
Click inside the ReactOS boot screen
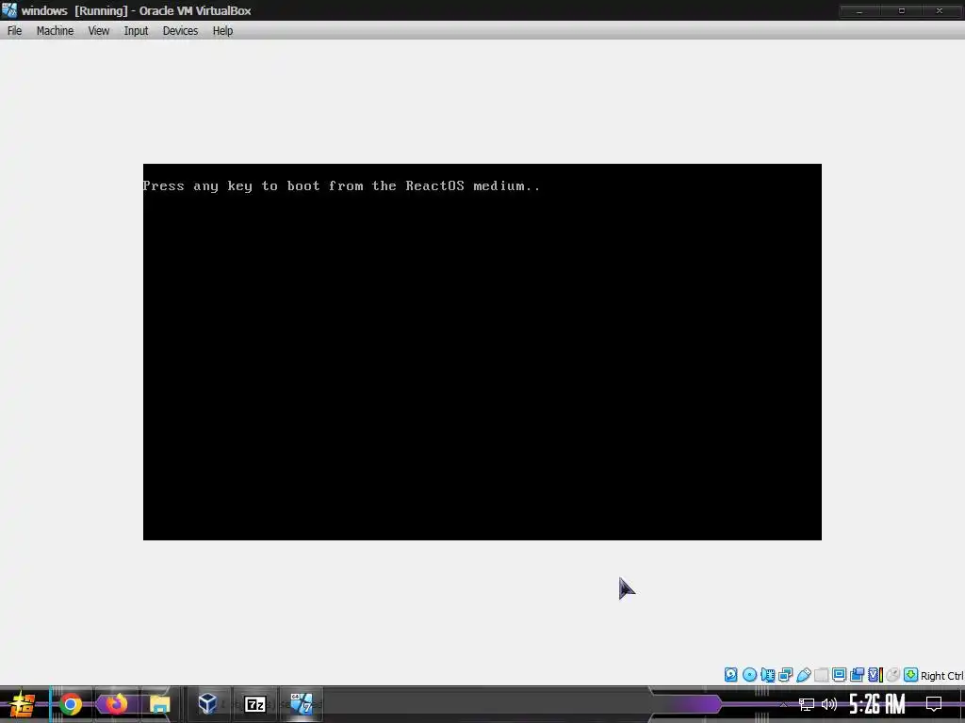click(x=482, y=352)
